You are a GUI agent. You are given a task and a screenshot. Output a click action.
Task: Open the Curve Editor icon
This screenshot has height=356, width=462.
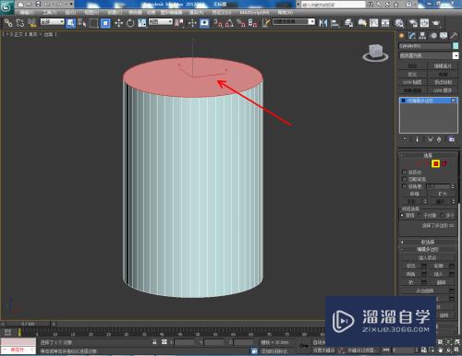(x=374, y=23)
